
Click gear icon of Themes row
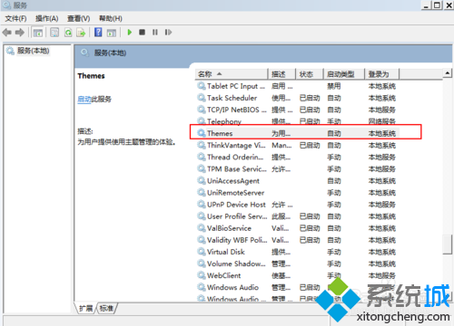[x=202, y=133]
